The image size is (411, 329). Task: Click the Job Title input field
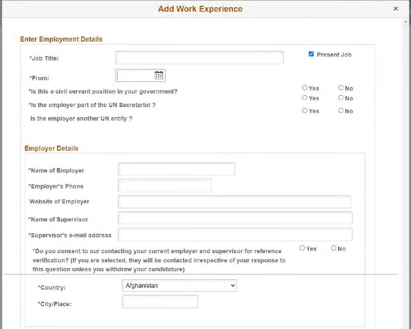199,57
